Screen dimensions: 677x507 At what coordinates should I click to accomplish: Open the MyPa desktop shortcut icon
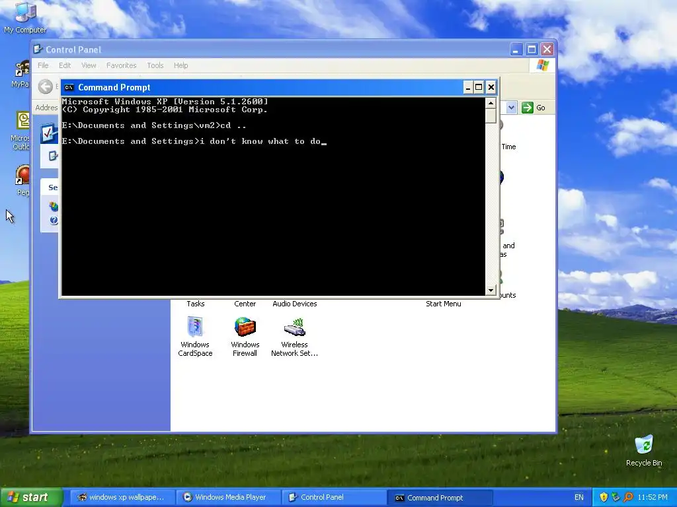[x=20, y=74]
